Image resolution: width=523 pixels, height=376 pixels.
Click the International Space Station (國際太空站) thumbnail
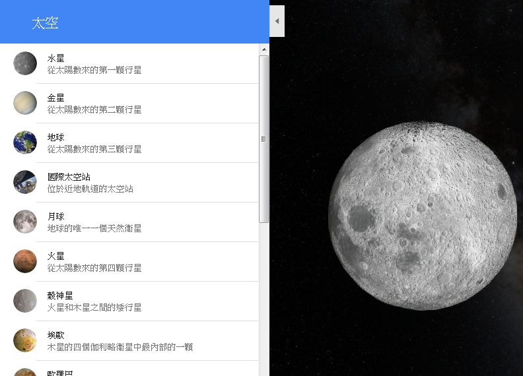tap(25, 182)
